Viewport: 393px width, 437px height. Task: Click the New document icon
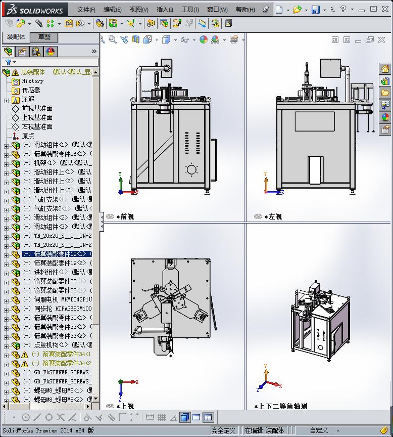(x=279, y=10)
